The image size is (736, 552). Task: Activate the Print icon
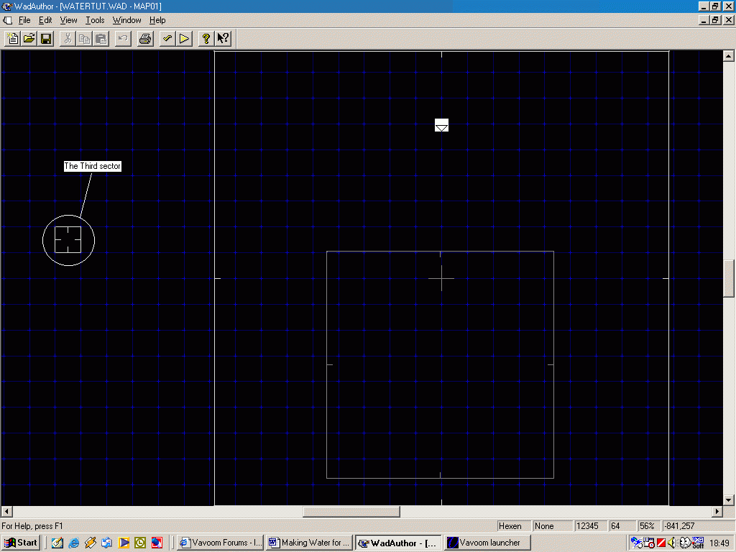pyautogui.click(x=144, y=38)
